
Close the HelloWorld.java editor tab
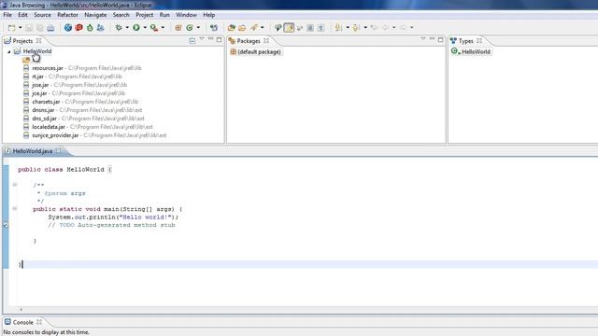pyautogui.click(x=58, y=151)
